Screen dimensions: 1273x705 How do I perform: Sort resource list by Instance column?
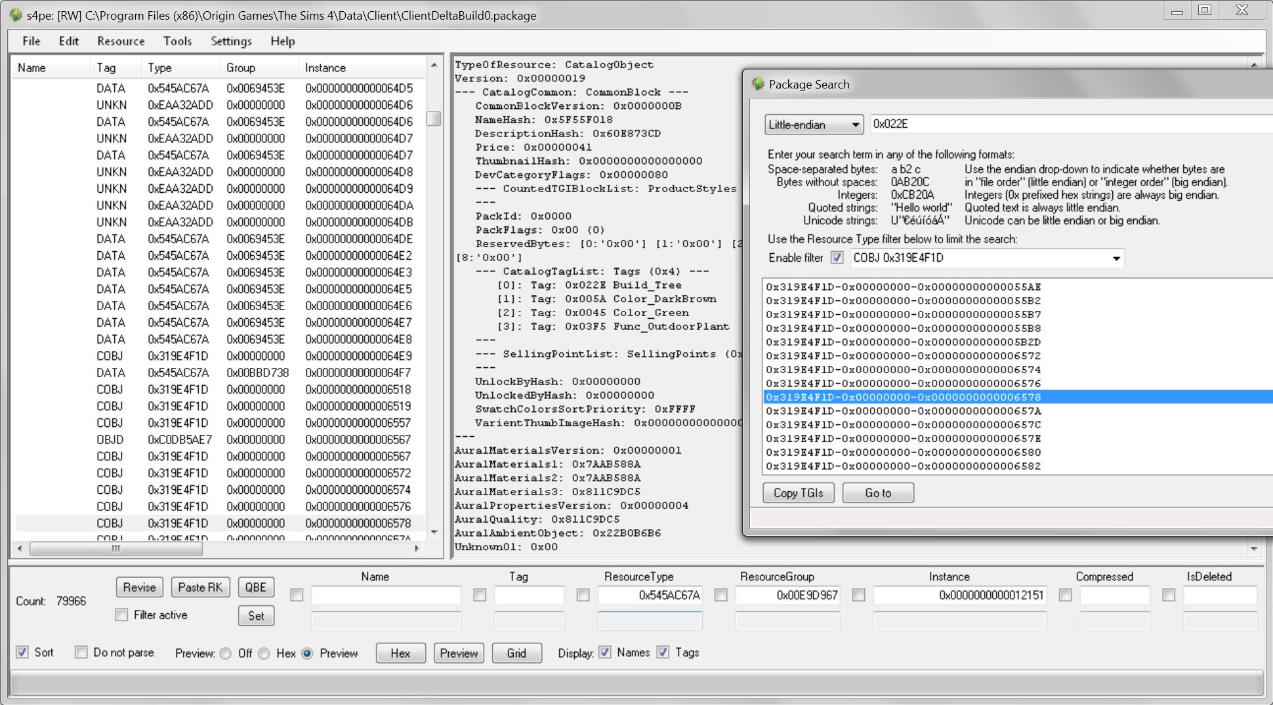tap(362, 68)
